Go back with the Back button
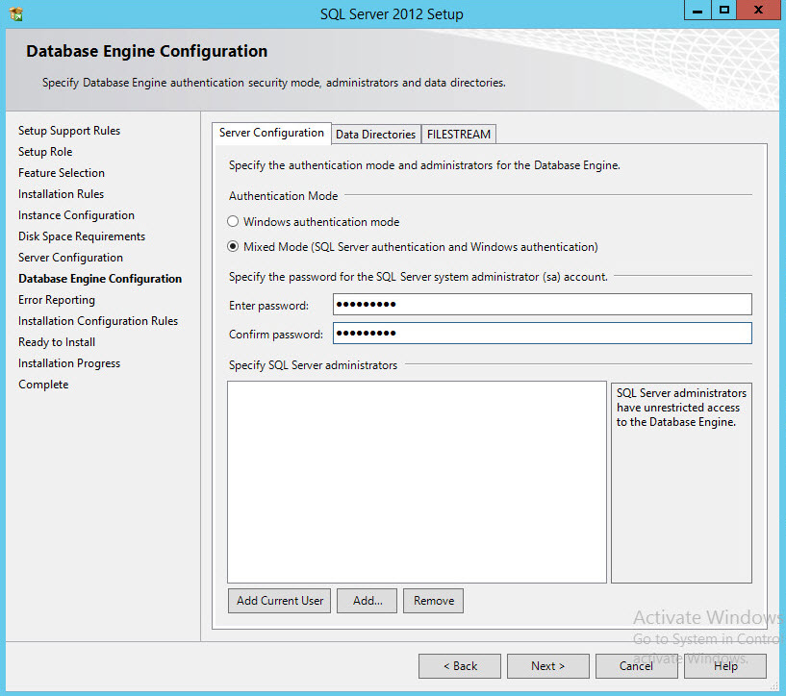This screenshot has height=696, width=786. pos(460,666)
